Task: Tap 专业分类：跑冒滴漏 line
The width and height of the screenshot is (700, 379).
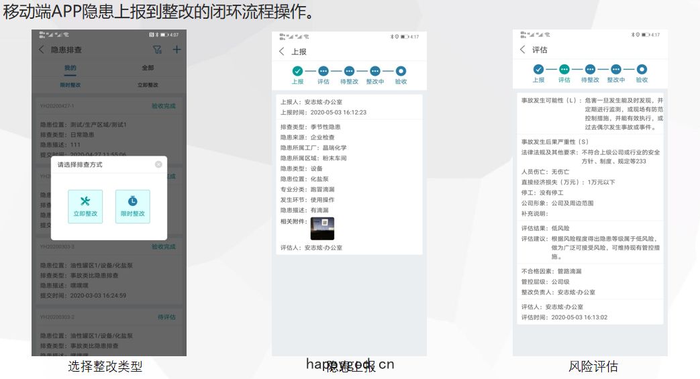Action: coord(307,189)
